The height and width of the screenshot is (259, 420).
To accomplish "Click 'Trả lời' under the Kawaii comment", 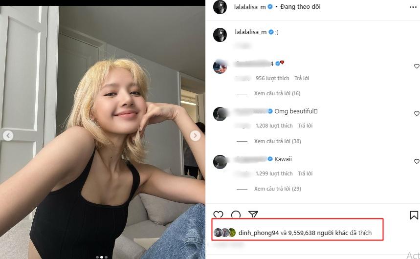I will (305, 173).
